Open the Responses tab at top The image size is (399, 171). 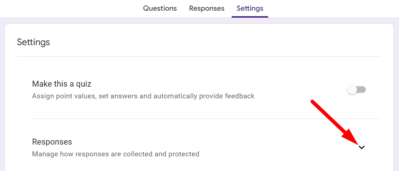tap(206, 8)
